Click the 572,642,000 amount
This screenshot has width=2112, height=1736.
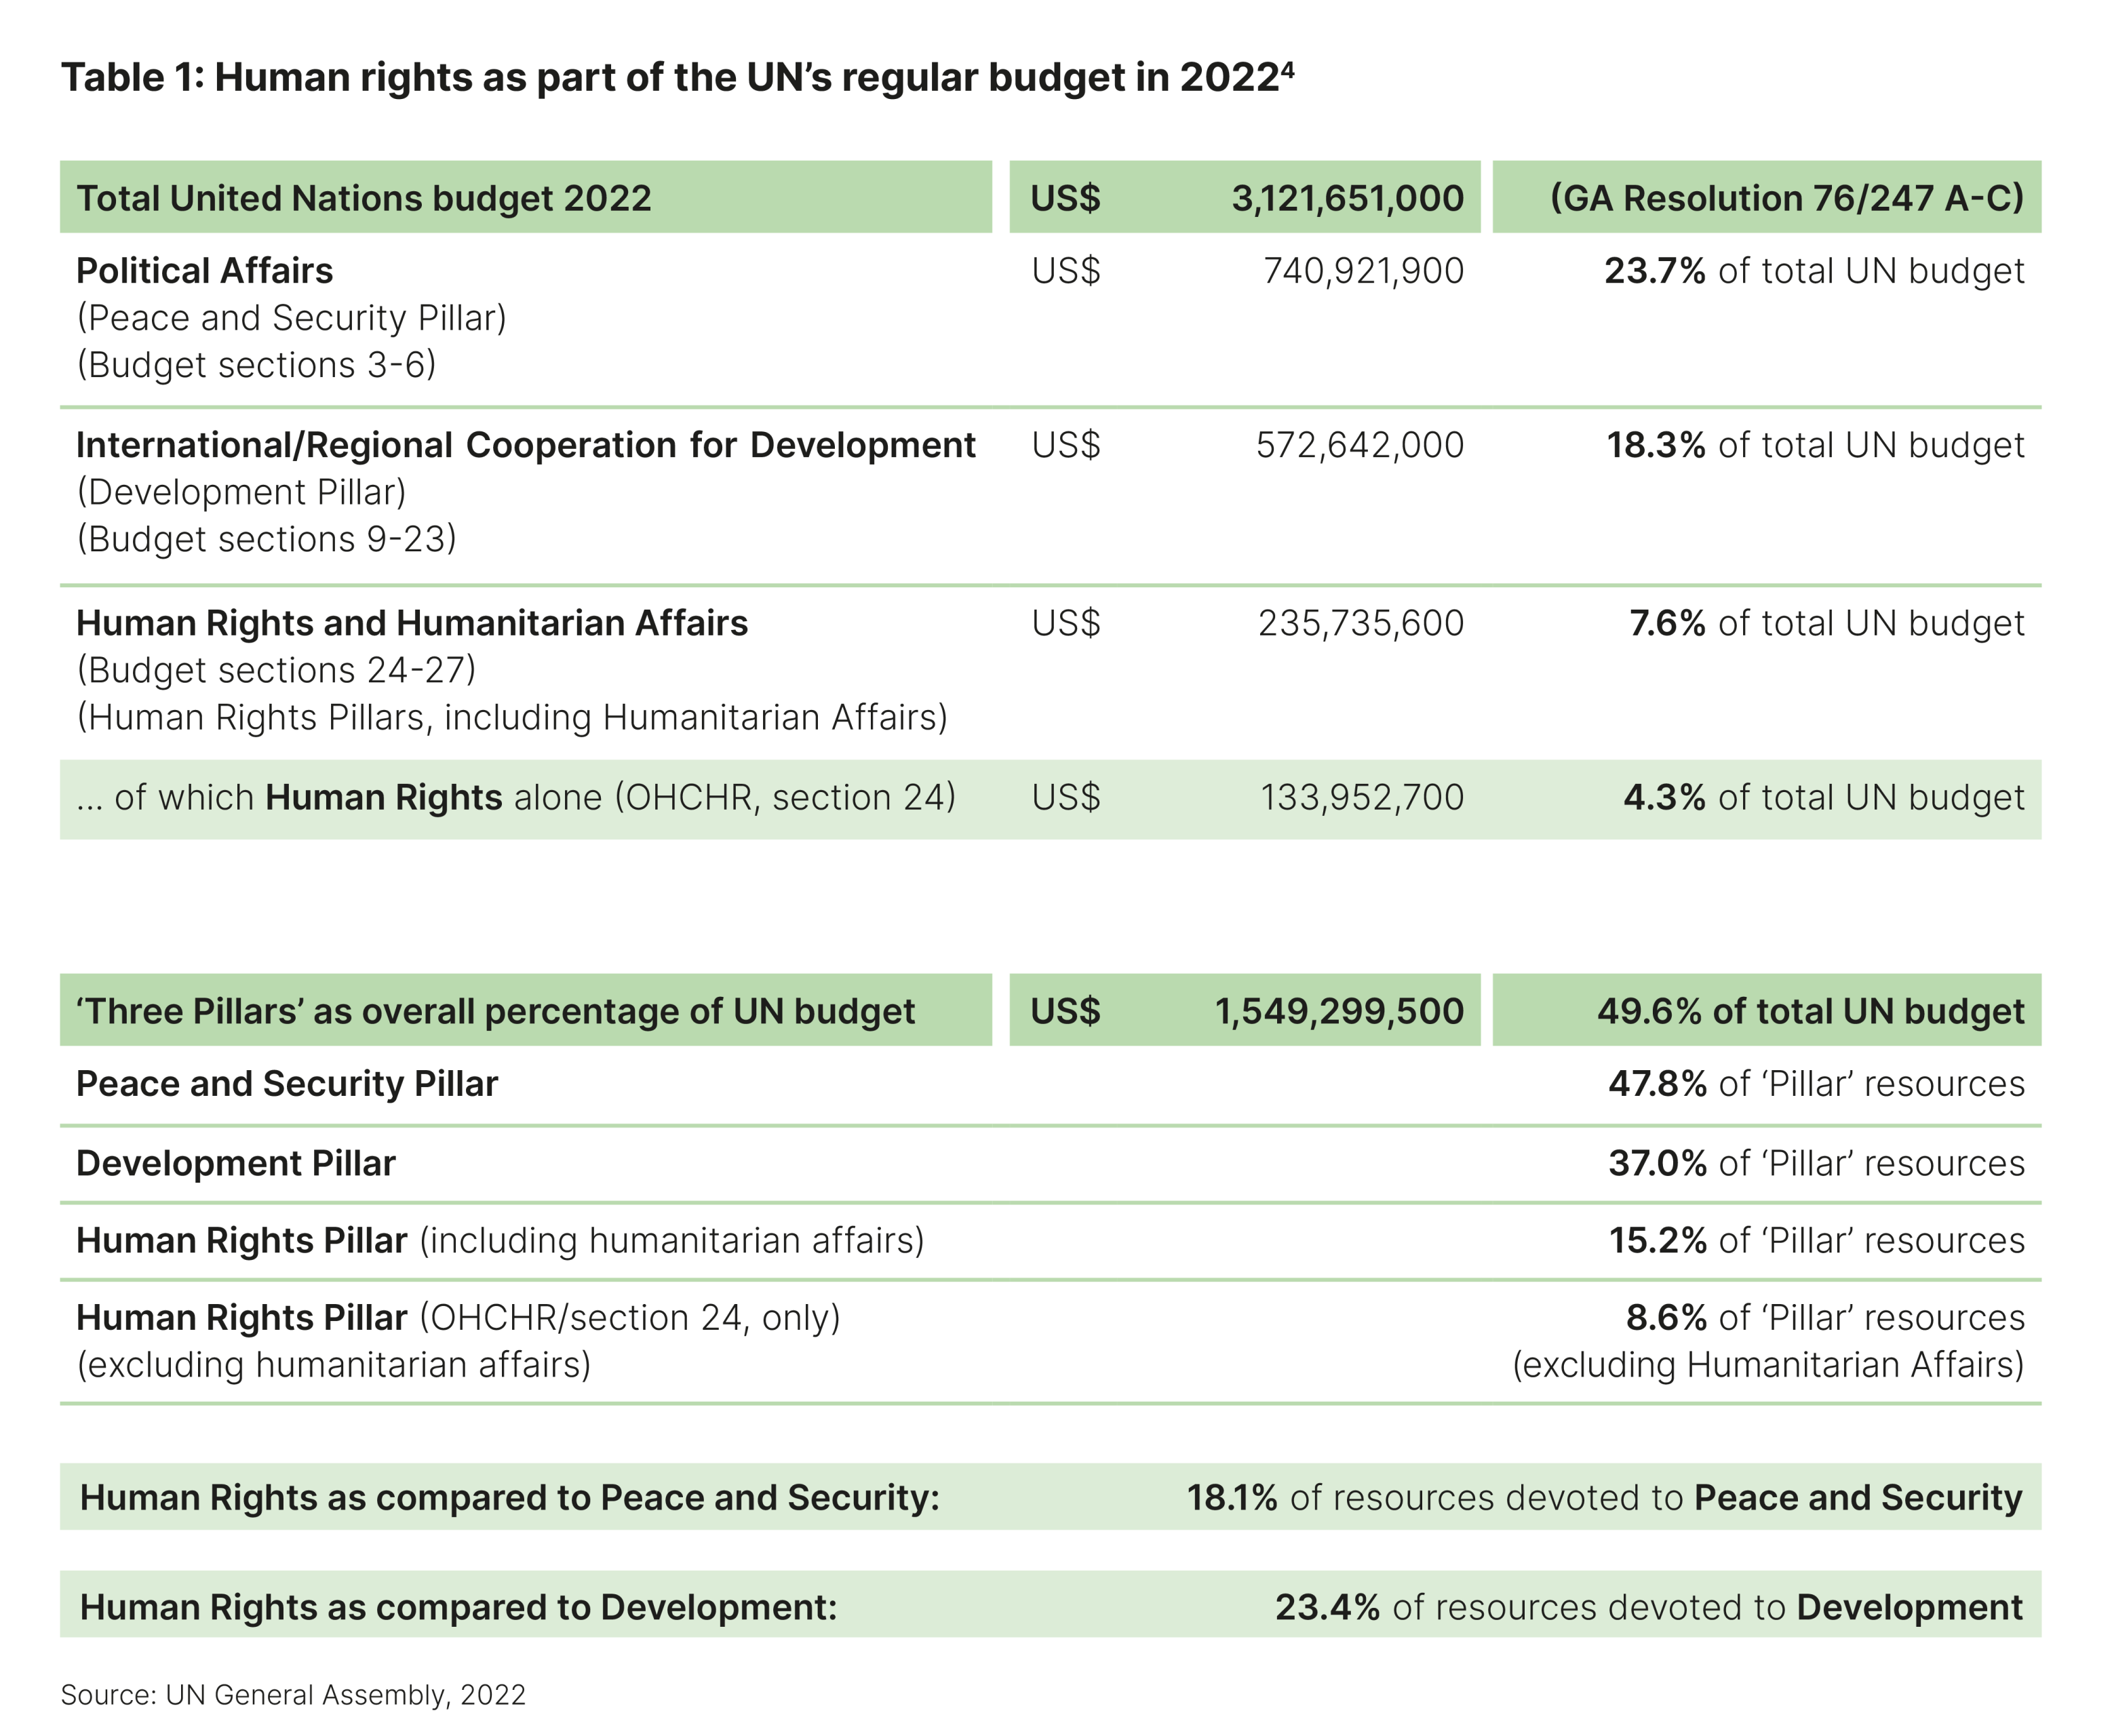[x=1359, y=445]
